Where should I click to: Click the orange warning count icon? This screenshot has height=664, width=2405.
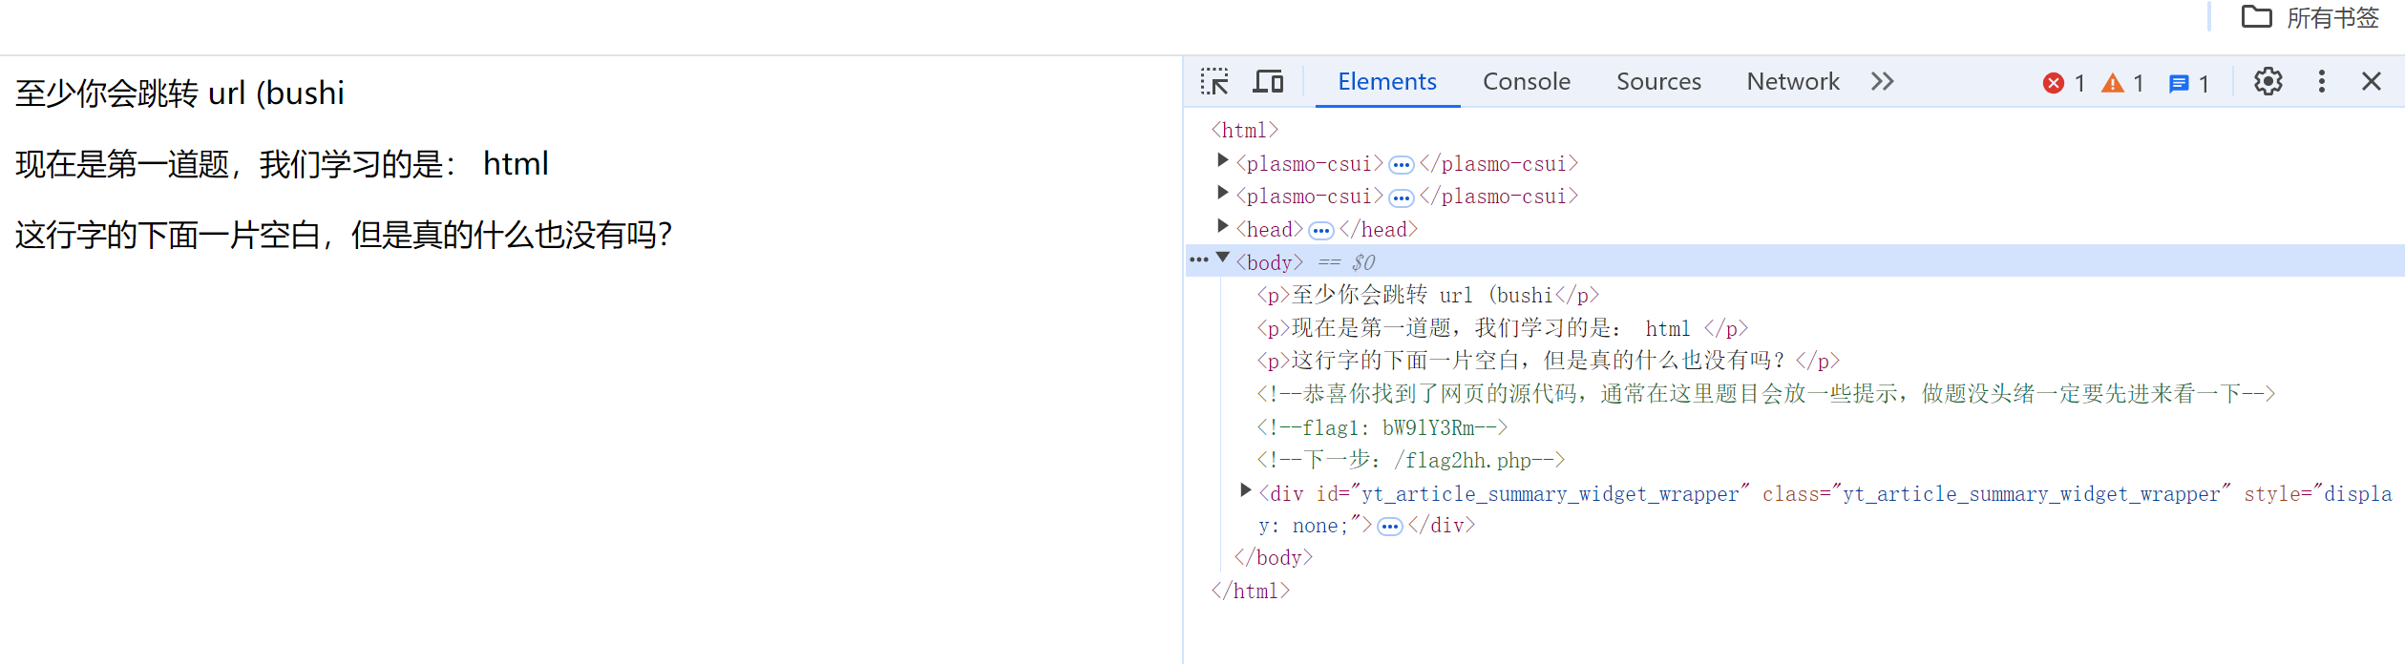tap(2113, 84)
